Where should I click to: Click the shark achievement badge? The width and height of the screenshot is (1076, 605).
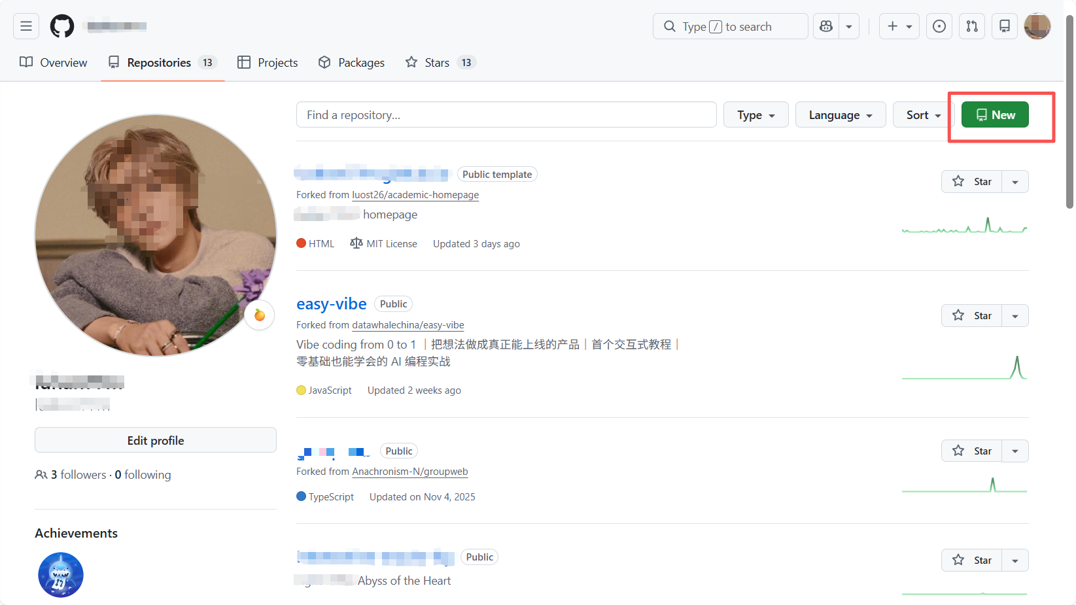tap(61, 575)
